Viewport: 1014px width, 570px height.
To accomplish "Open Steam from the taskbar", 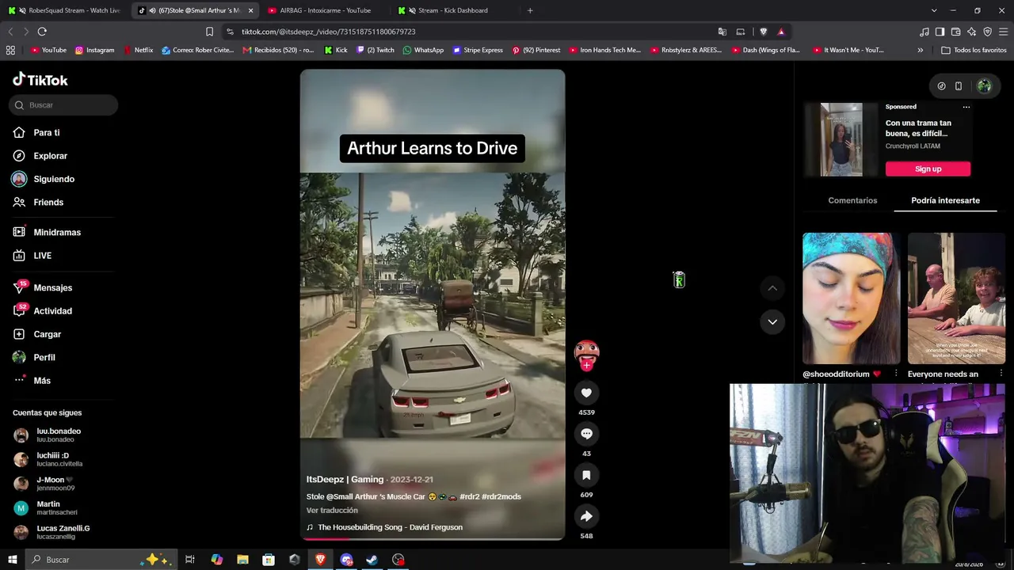I will [372, 560].
